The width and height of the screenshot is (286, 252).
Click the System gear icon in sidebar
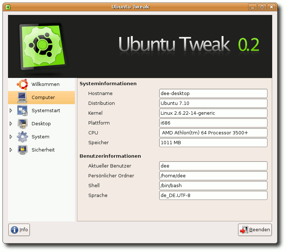click(x=23, y=137)
